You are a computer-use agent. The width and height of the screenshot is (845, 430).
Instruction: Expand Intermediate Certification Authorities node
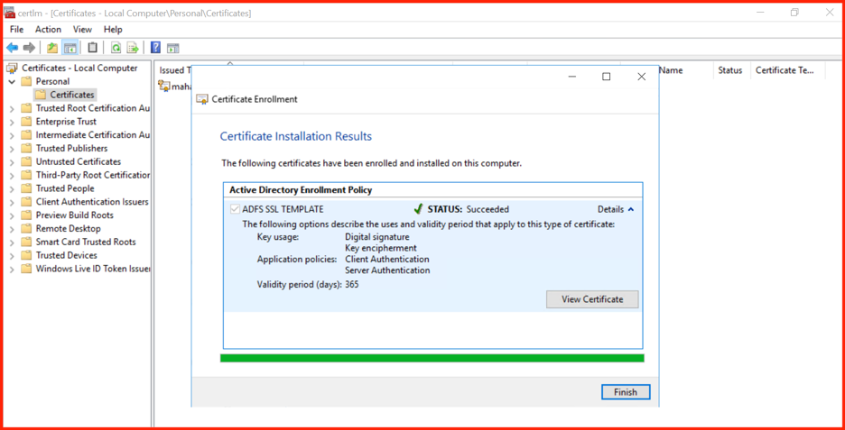pos(12,135)
